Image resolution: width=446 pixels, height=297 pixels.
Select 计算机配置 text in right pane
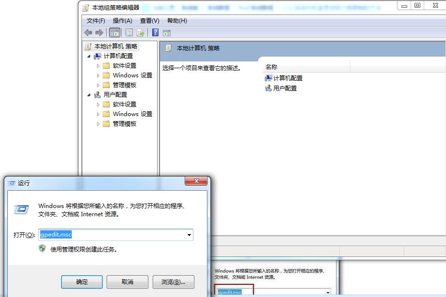pyautogui.click(x=288, y=78)
